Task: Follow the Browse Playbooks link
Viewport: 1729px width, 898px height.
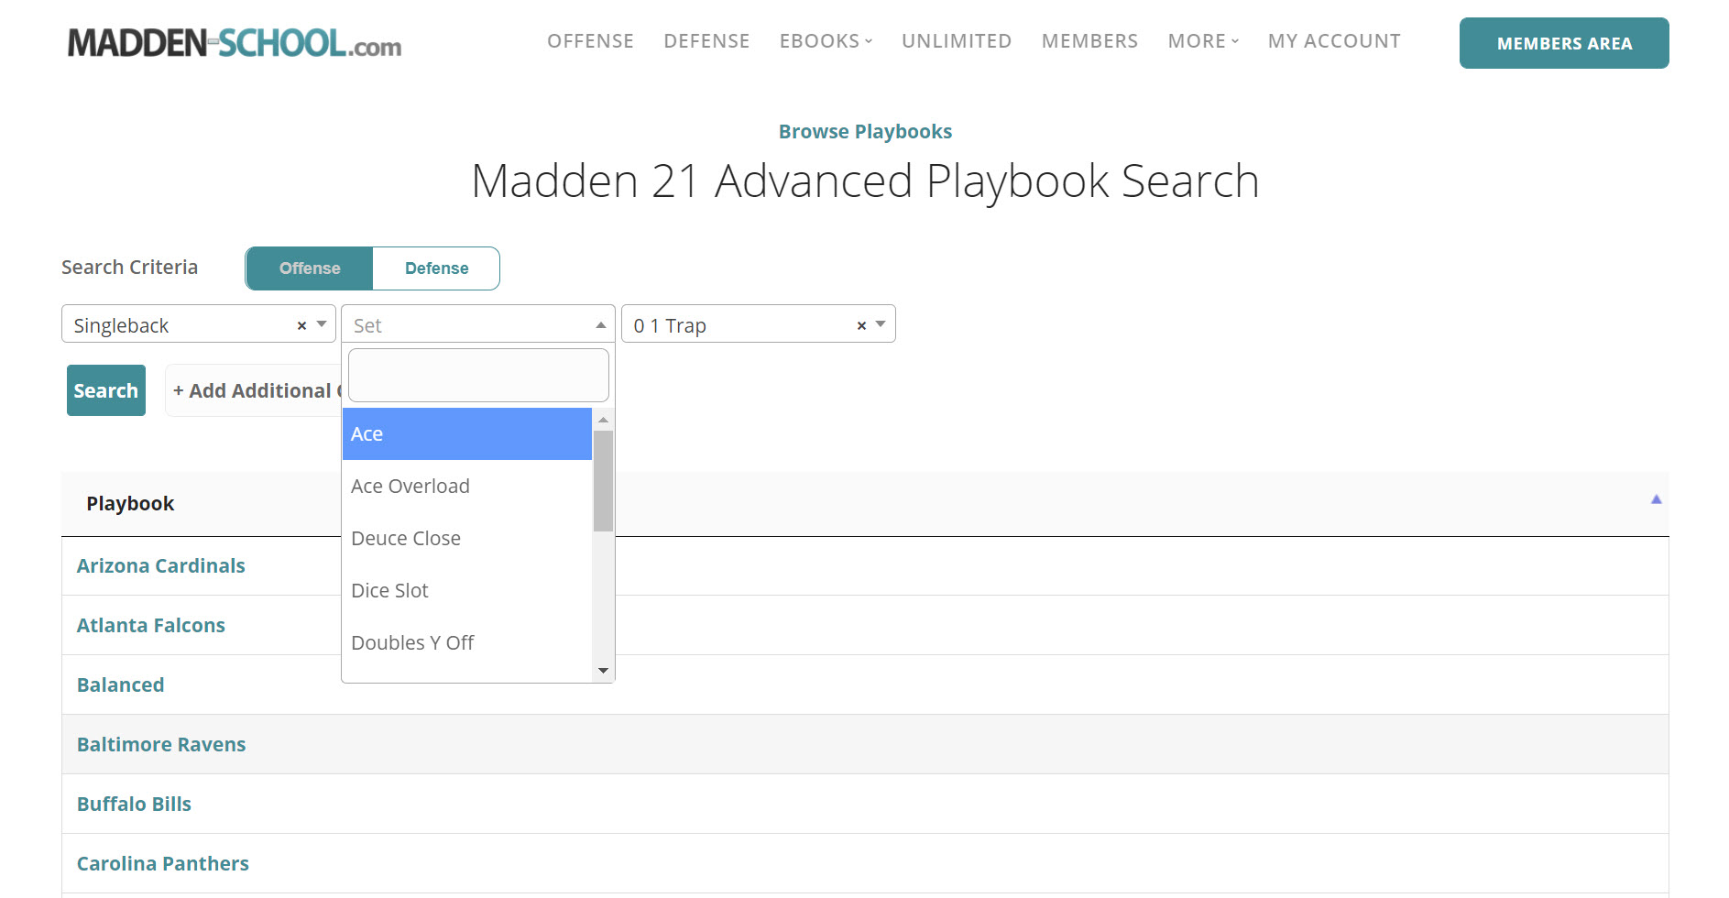Action: (865, 132)
